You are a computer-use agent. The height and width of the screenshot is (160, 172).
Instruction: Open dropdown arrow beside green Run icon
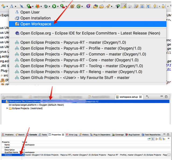pyautogui.click(x=58, y=6)
